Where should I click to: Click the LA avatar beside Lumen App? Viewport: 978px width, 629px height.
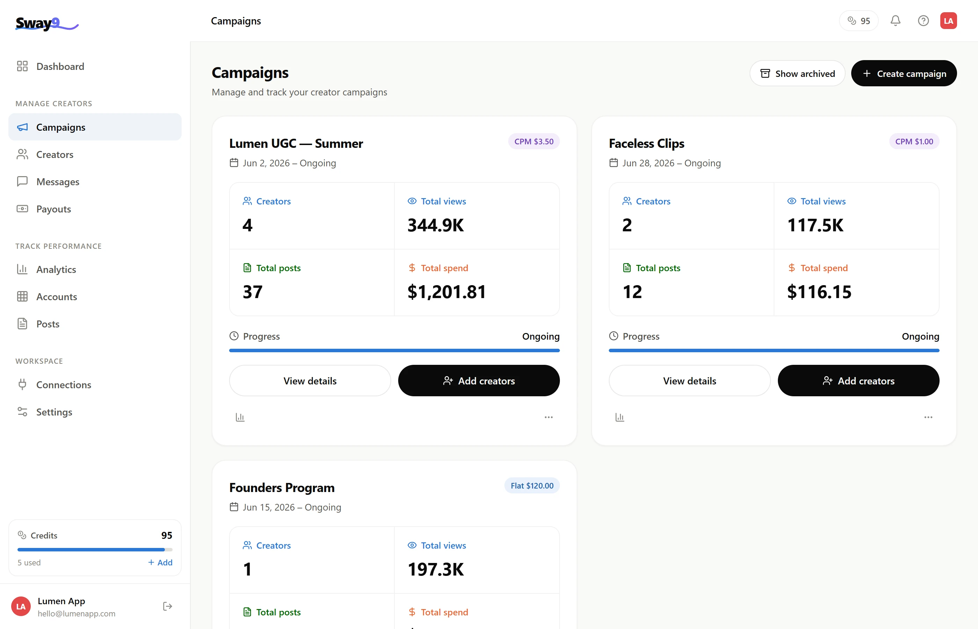click(21, 607)
